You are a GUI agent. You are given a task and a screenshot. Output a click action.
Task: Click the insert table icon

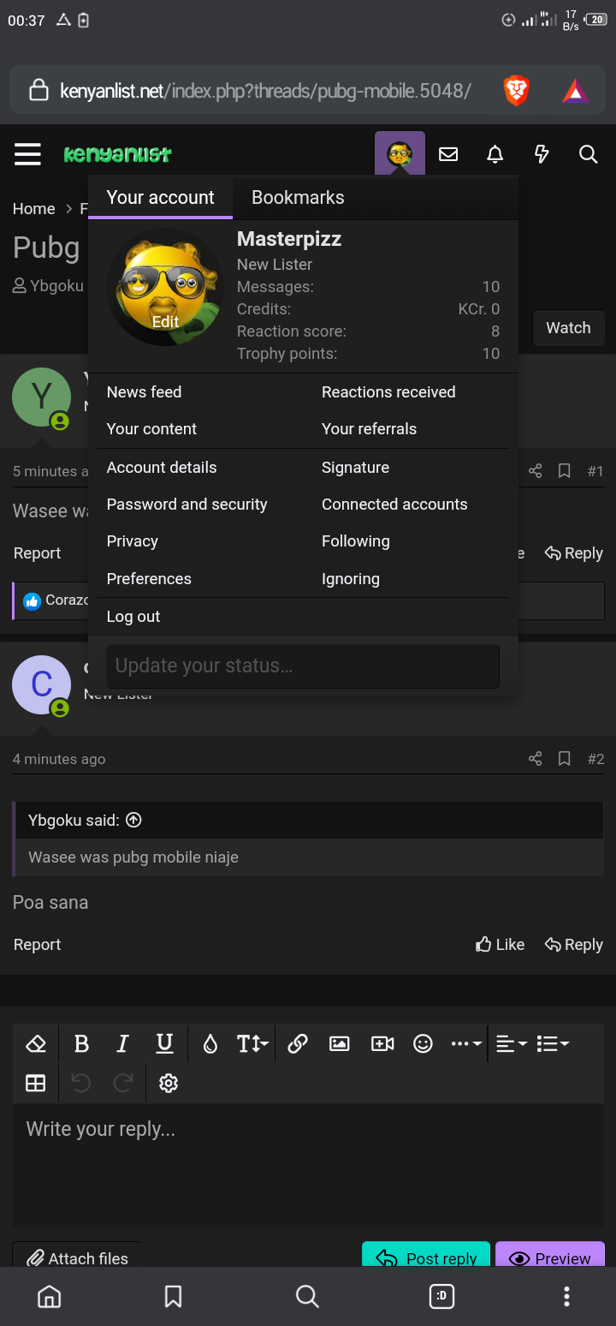[x=36, y=1083]
